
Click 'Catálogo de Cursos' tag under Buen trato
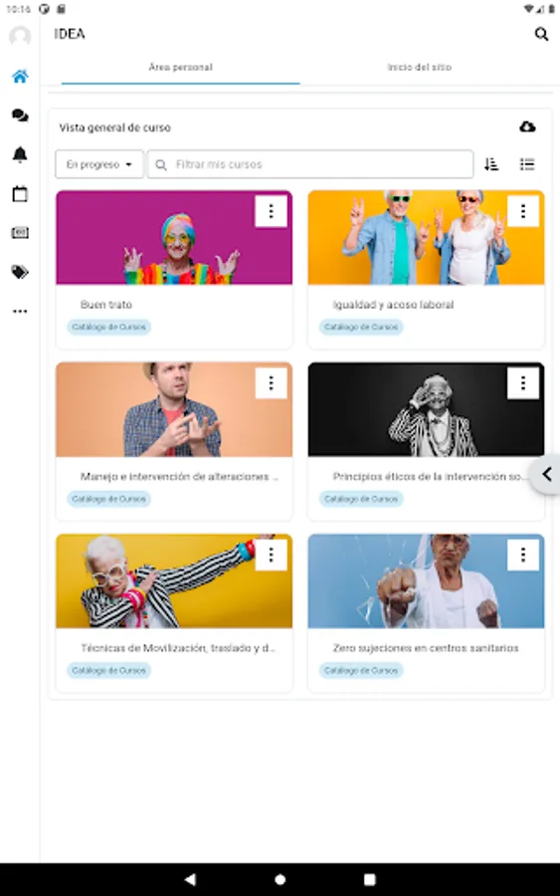[x=109, y=327]
